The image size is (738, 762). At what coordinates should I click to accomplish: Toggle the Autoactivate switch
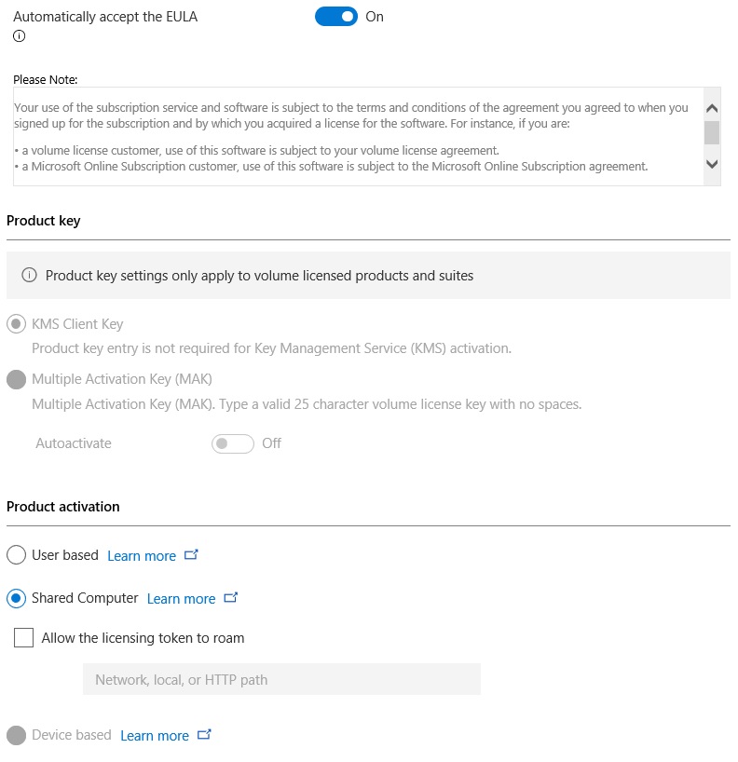(x=233, y=443)
